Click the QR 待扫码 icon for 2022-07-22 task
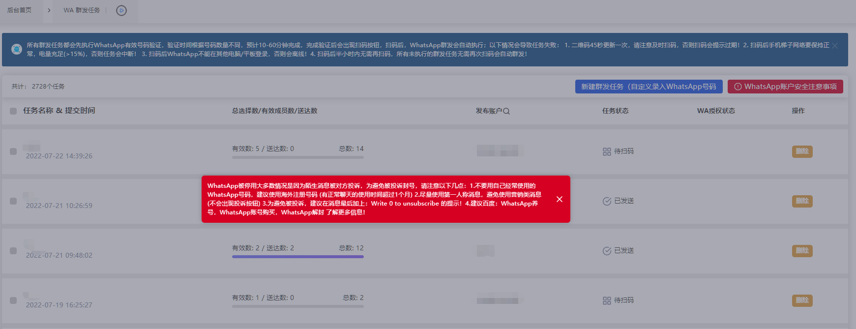The height and width of the screenshot is (329, 856). coord(607,151)
